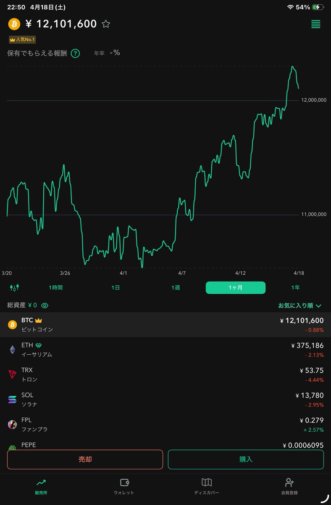
Task: Tap the 年率 -% rate label
Action: tap(107, 53)
